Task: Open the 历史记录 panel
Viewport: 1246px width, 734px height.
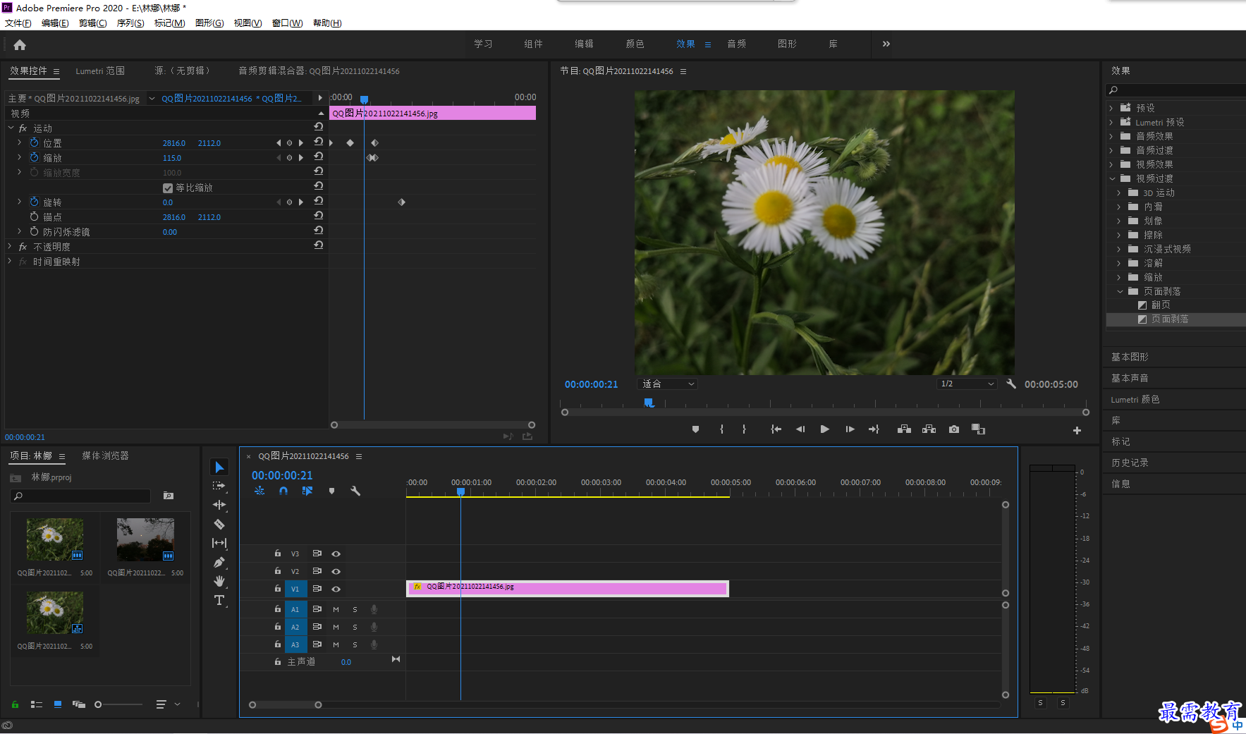Action: [x=1130, y=463]
